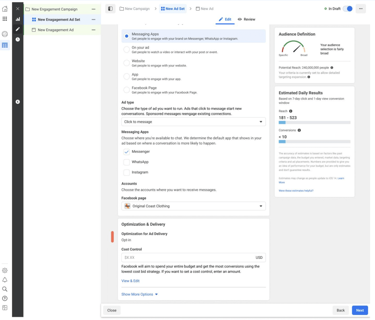The width and height of the screenshot is (375, 320).
Task: Check the WhatsApp checkbox
Action: 127,162
